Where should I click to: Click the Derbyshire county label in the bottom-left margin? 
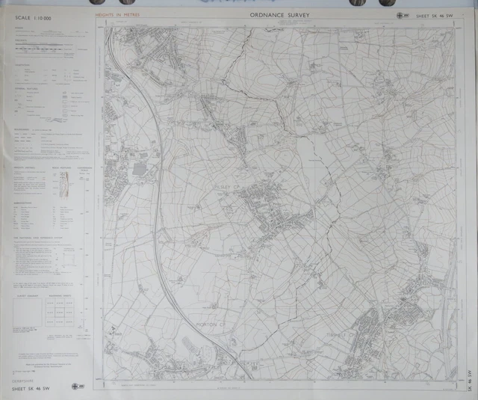tap(24, 381)
